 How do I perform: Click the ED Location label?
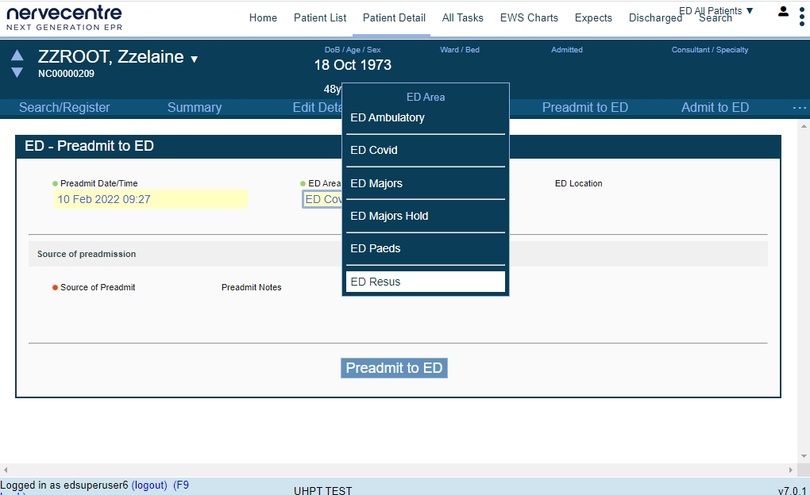(579, 183)
